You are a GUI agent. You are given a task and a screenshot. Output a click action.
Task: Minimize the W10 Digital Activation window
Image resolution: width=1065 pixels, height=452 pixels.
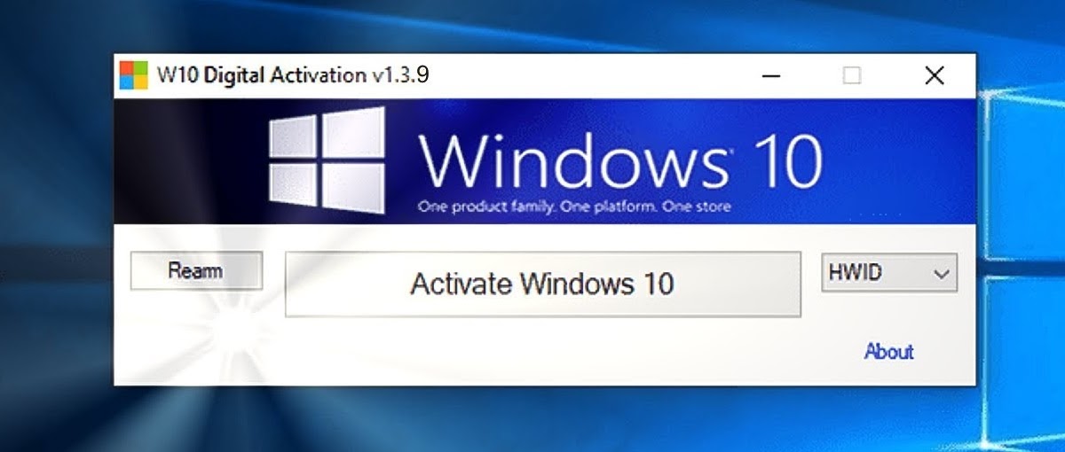(x=772, y=76)
